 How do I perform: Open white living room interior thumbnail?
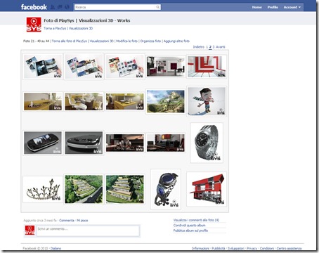pyautogui.click(x=166, y=67)
